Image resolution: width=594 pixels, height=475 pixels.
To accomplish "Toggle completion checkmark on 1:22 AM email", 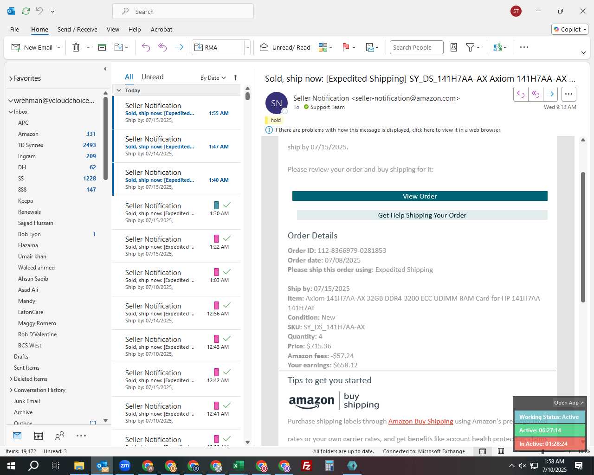I will click(x=227, y=238).
